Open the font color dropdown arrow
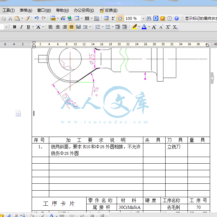217x217 pixels. [149, 27]
